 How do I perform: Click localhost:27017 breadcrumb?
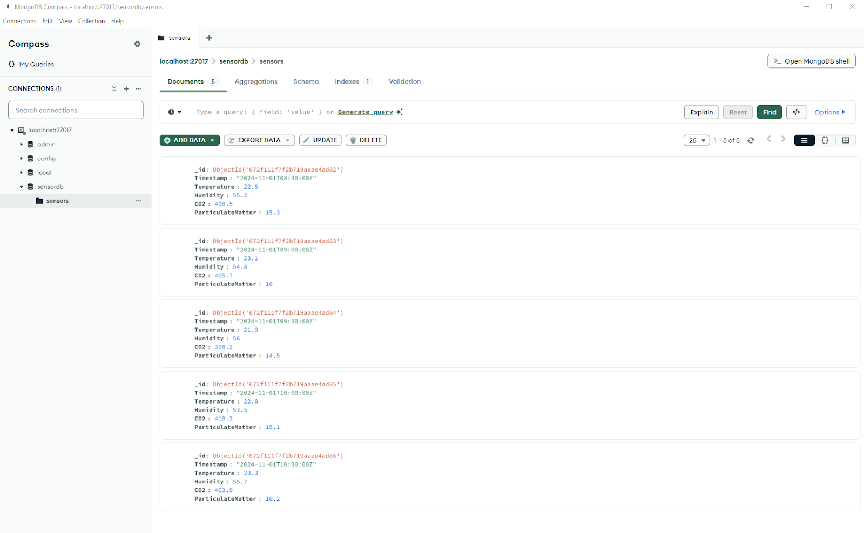184,61
